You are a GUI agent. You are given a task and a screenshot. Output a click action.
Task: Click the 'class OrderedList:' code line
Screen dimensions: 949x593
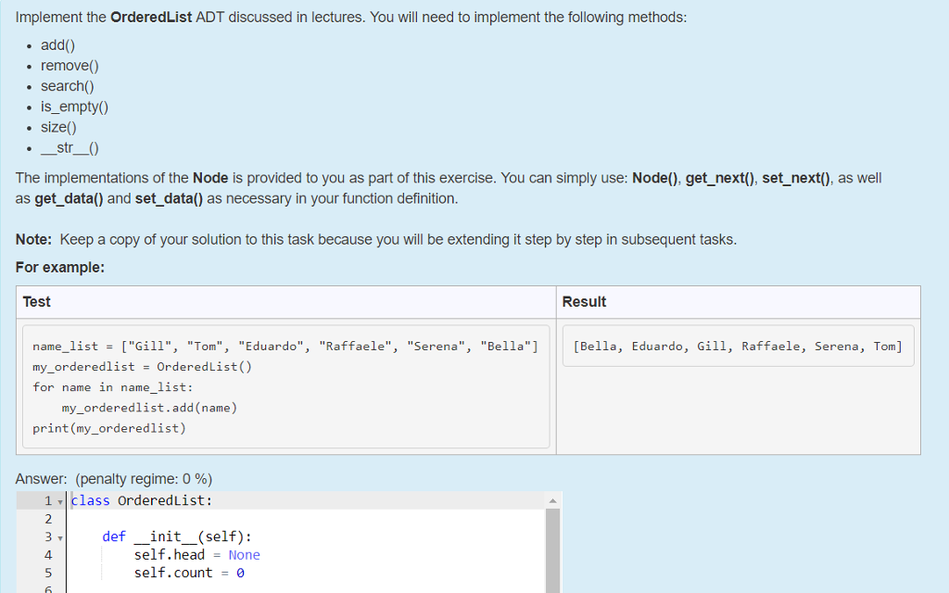pos(142,500)
